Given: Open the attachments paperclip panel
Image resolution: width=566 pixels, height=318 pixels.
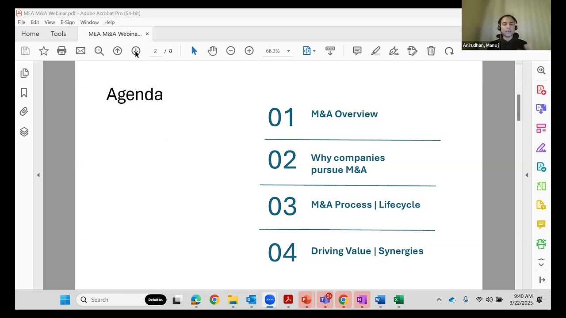Looking at the screenshot, I should click(x=24, y=112).
